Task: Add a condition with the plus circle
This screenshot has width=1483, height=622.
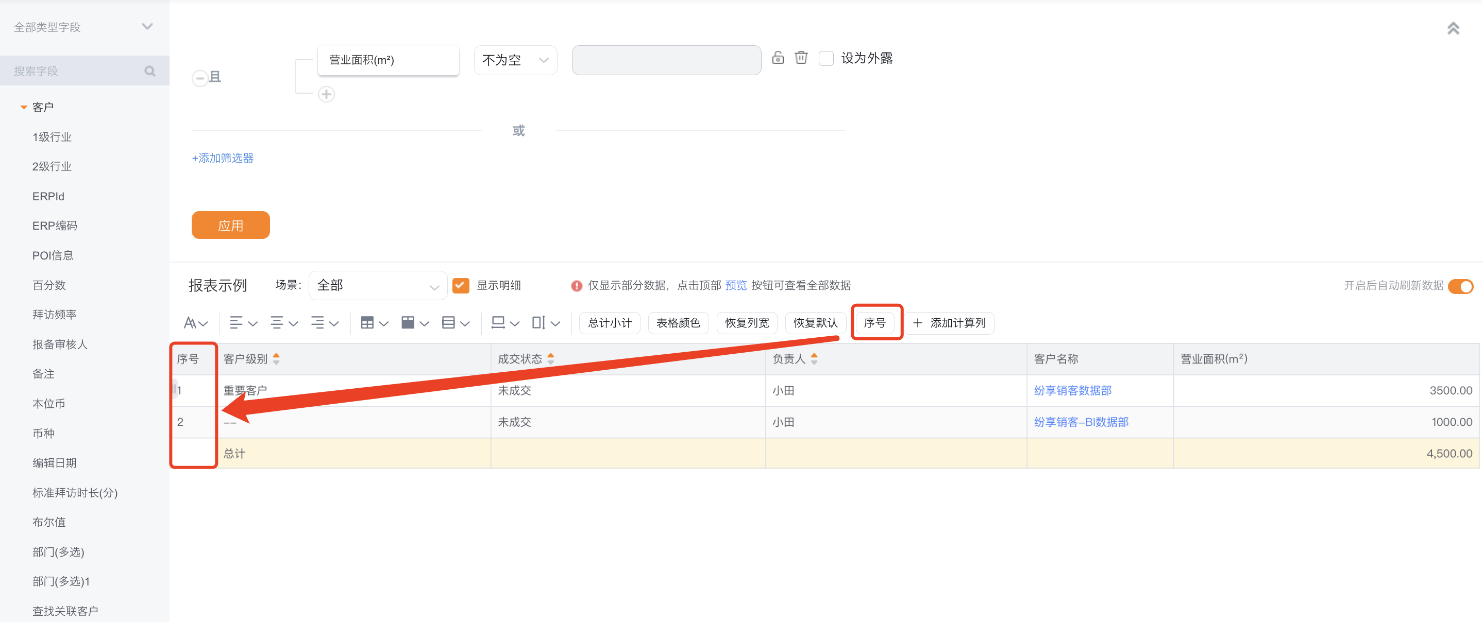Action: (x=326, y=94)
